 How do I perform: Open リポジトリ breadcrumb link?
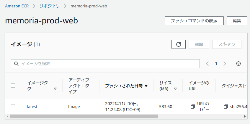(x=50, y=6)
